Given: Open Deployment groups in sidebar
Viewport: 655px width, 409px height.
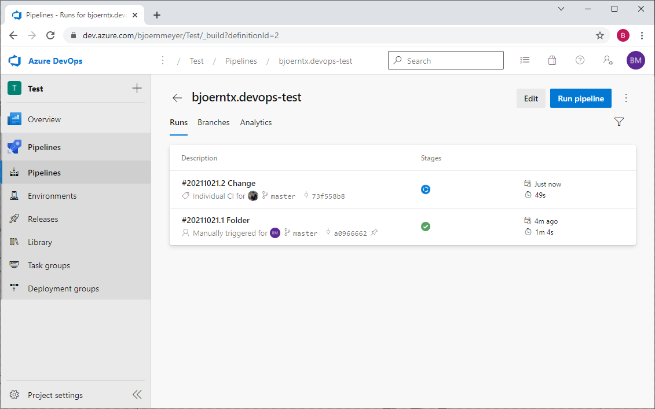Looking at the screenshot, I should [x=76, y=289].
